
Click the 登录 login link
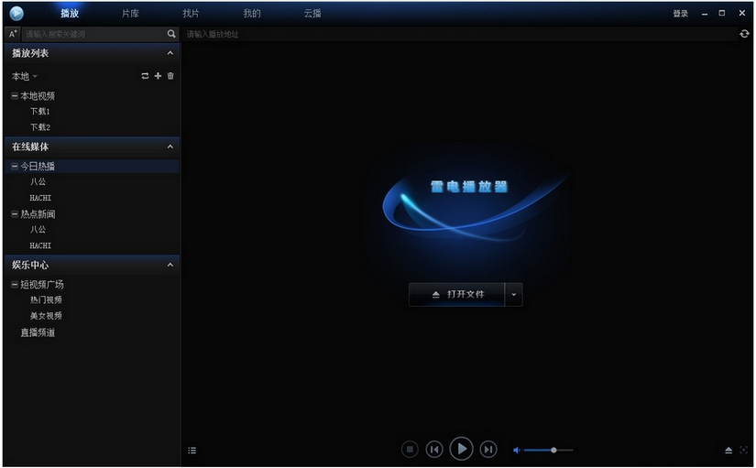(x=680, y=14)
